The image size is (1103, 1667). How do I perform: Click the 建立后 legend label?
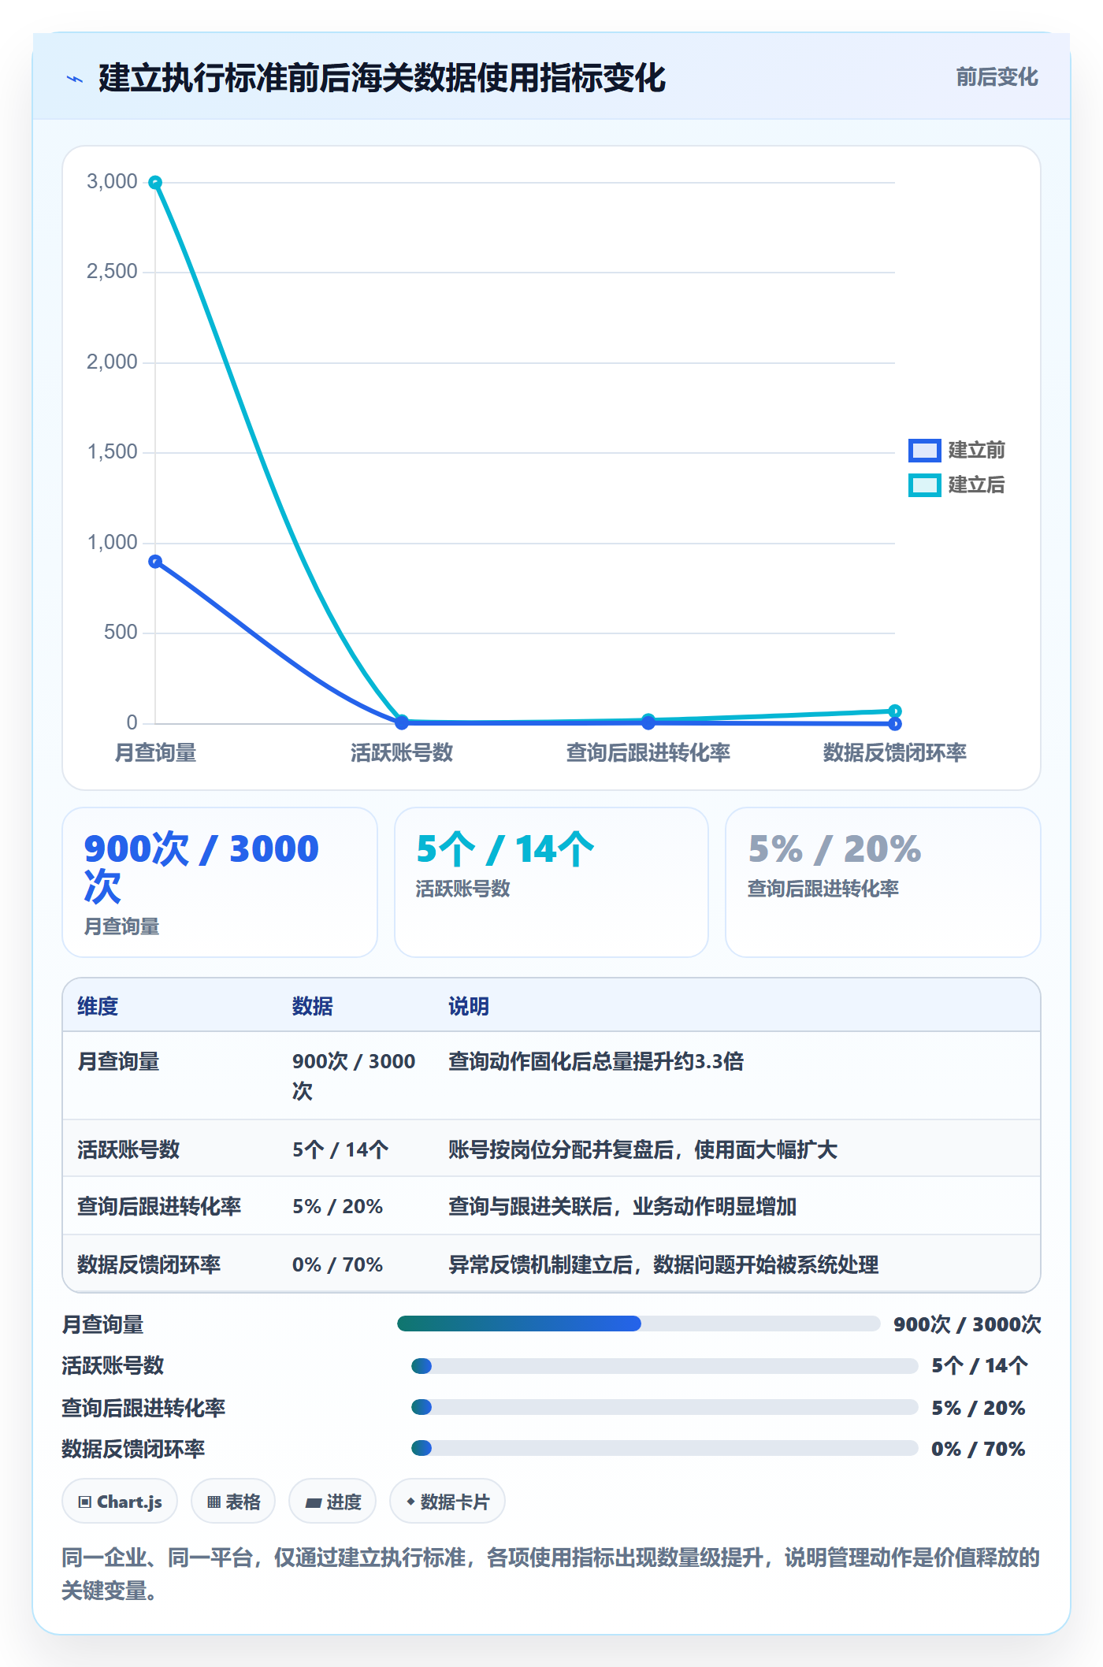(976, 485)
